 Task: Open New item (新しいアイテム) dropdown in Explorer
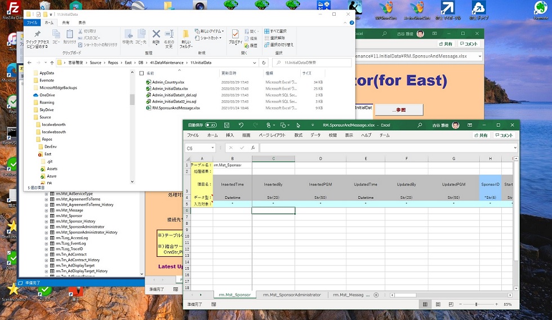click(x=209, y=31)
